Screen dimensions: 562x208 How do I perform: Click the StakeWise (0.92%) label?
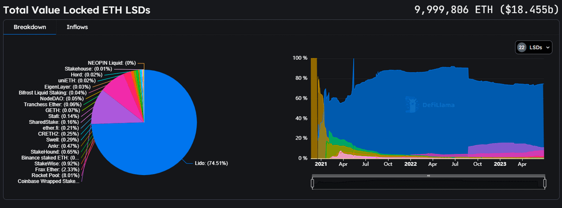pos(56,164)
